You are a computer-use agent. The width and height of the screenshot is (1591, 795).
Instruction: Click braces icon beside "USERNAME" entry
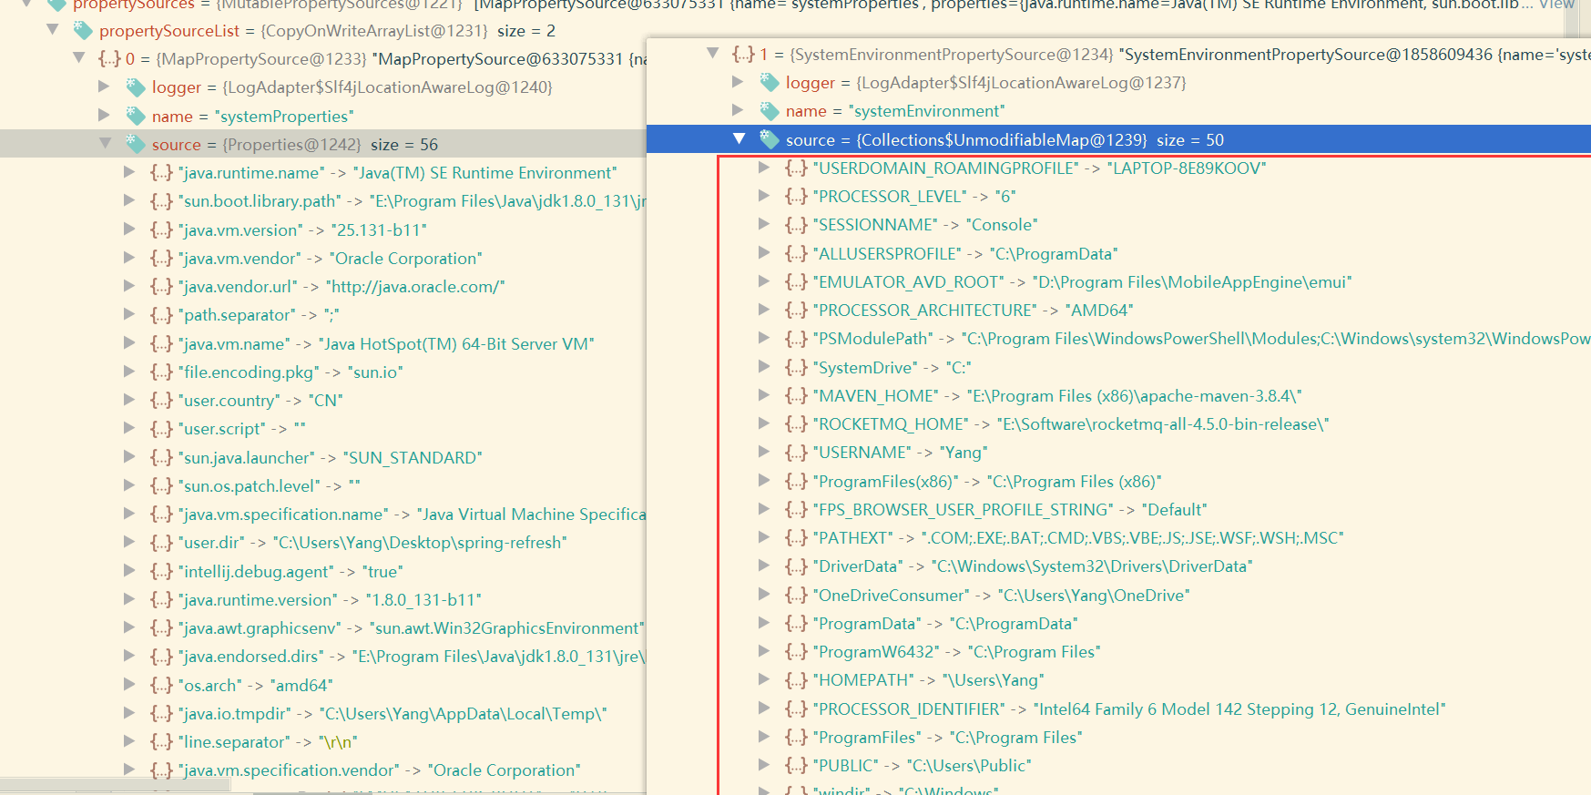(x=796, y=453)
